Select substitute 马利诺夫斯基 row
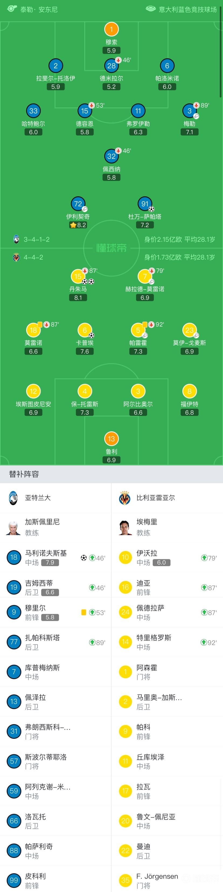 (55, 558)
